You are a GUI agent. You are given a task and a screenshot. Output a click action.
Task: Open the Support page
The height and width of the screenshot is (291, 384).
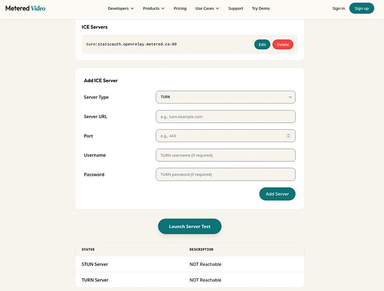tap(236, 9)
